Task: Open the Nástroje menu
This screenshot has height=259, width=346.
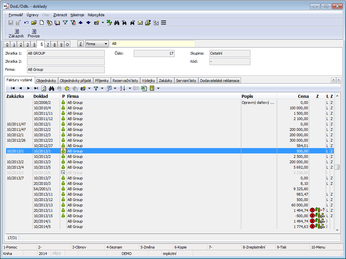Action: click(77, 15)
